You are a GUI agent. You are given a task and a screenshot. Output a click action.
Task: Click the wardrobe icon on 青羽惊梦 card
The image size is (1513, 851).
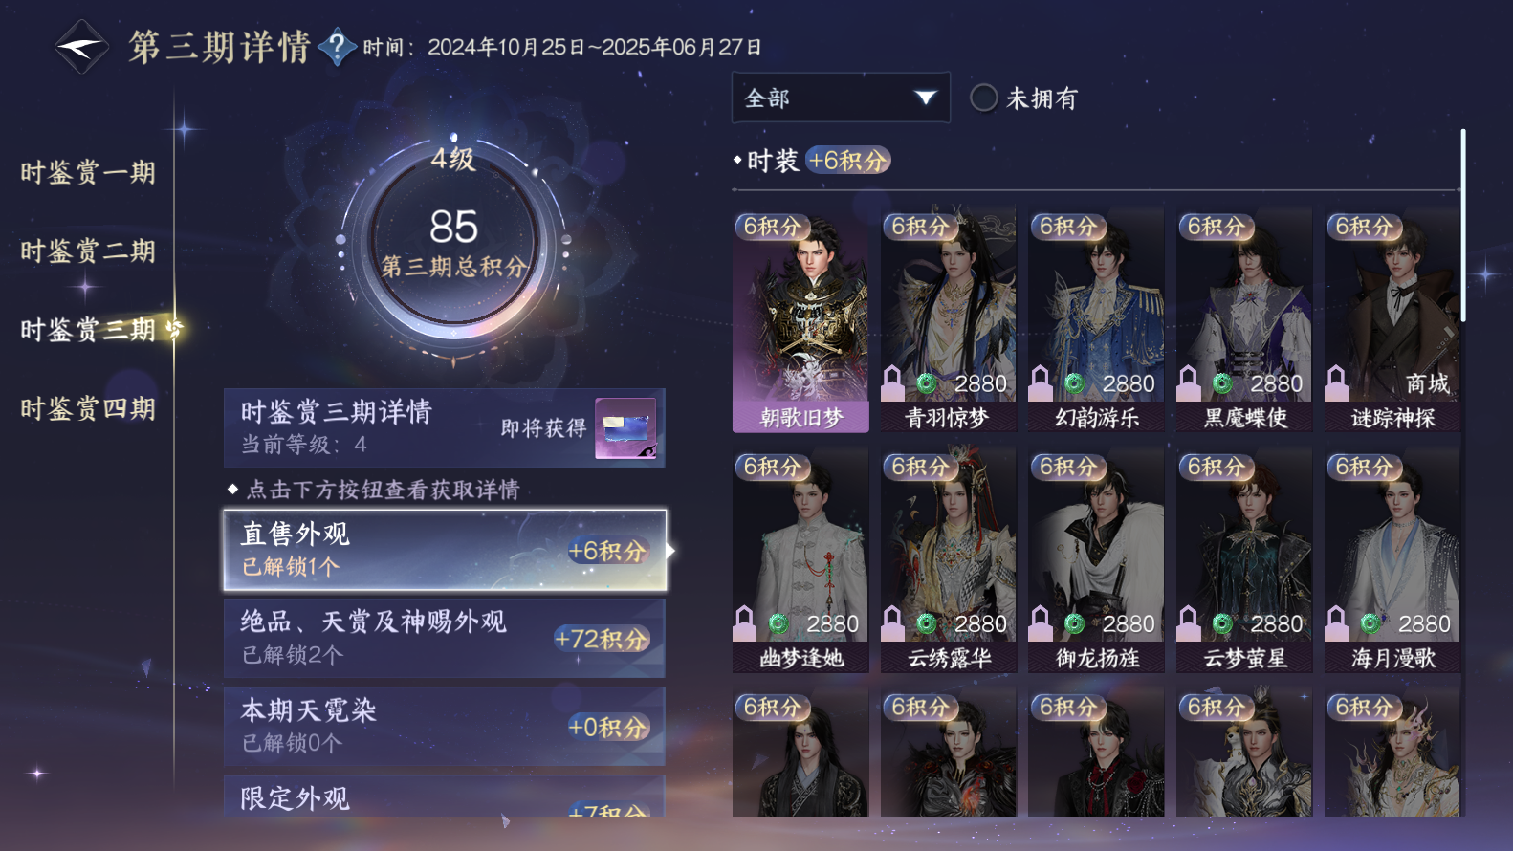click(x=892, y=383)
